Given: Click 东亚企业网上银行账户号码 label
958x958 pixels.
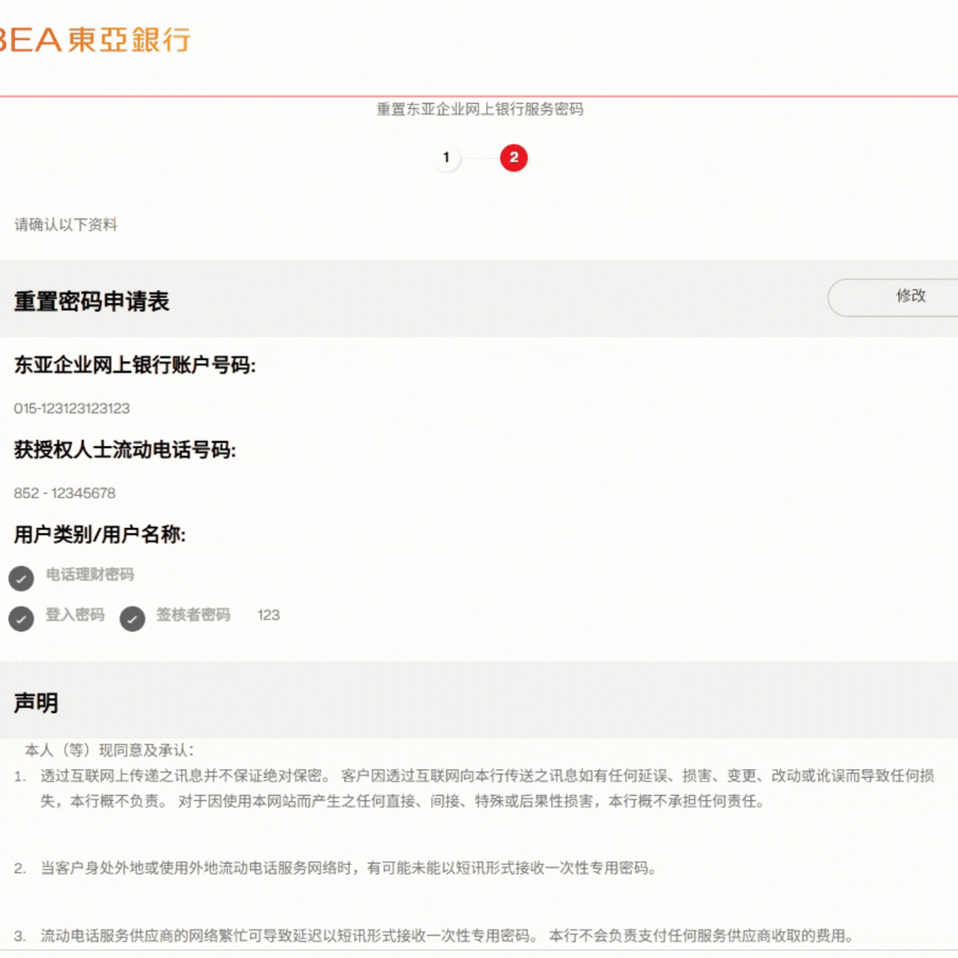Looking at the screenshot, I should 135,365.
